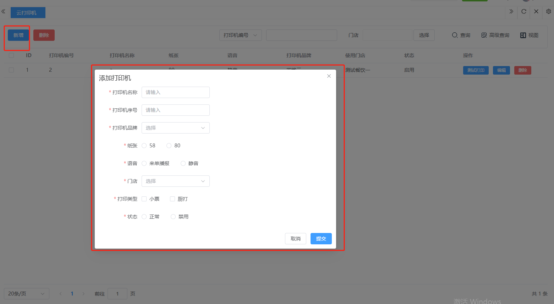Click the 打印机名称 input field
This screenshot has width=554, height=304.
point(175,92)
